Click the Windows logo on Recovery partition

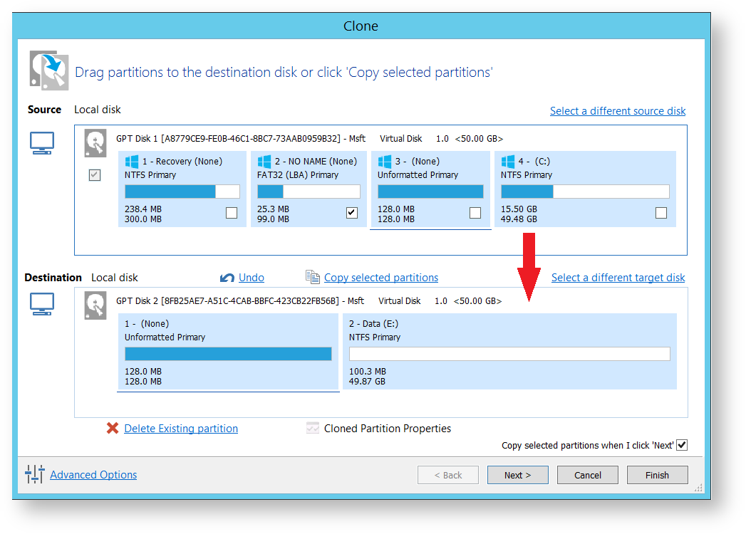pyautogui.click(x=132, y=161)
